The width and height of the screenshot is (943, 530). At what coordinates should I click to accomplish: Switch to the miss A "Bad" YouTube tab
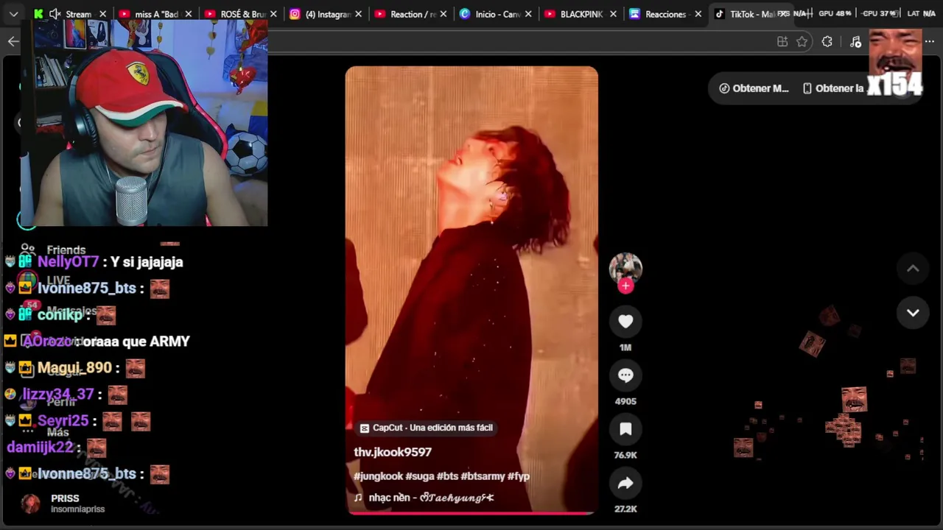pyautogui.click(x=155, y=14)
